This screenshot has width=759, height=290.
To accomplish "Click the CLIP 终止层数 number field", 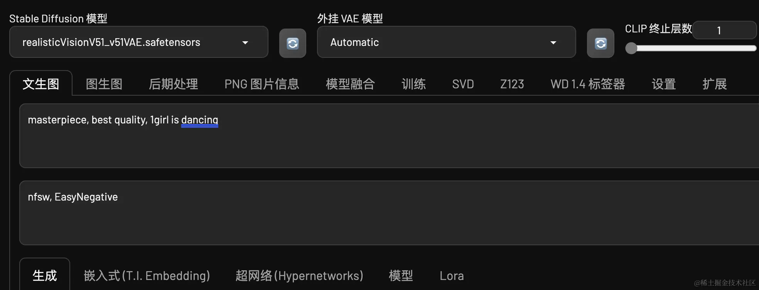I will [x=724, y=30].
